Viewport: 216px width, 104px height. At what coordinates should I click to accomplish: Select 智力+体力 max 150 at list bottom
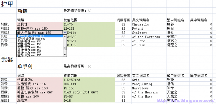(x=40, y=55)
